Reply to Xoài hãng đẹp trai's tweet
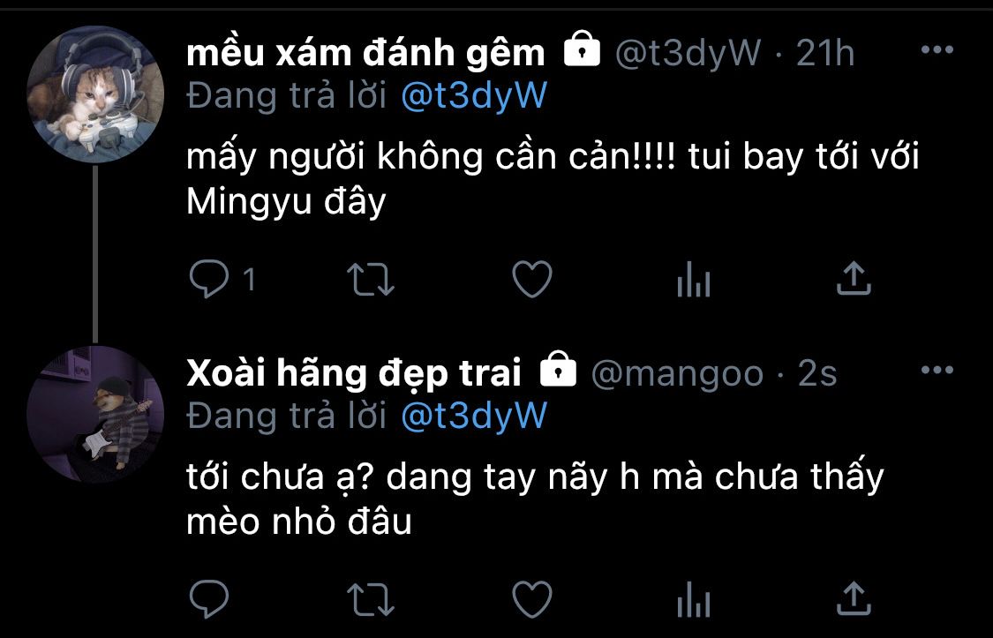Screen dimensions: 993x638 point(209,599)
